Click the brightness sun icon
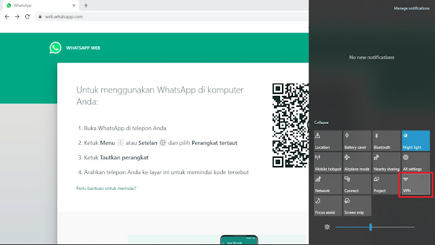 [x=327, y=227]
